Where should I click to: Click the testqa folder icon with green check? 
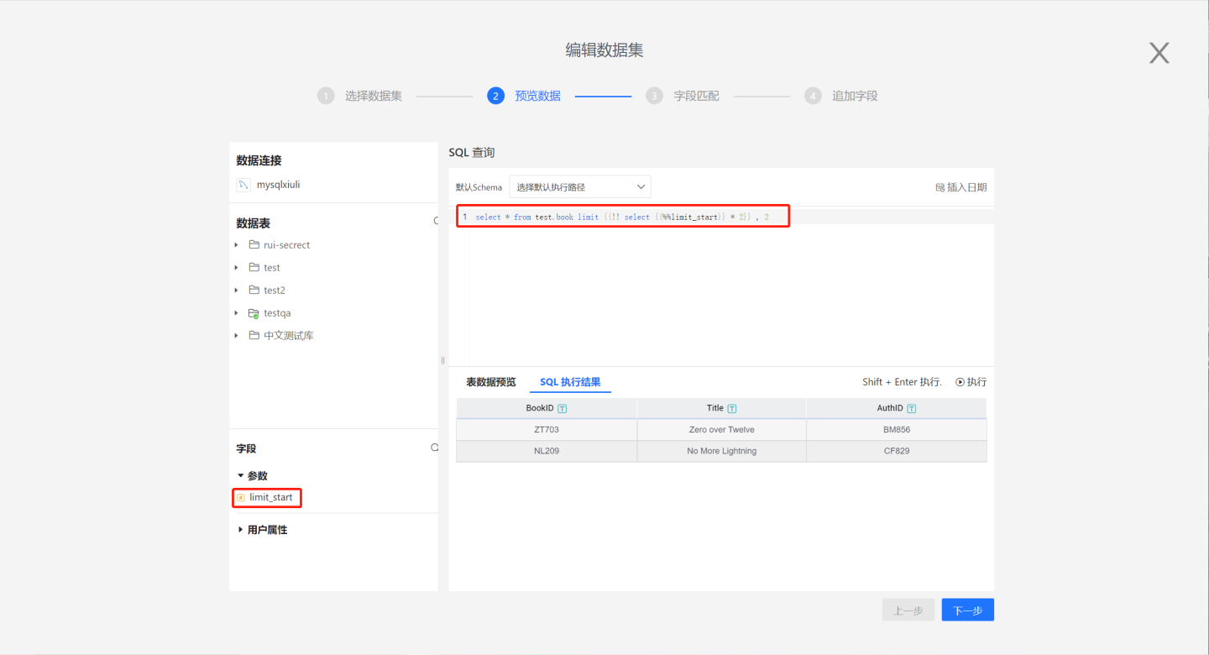[x=254, y=313]
